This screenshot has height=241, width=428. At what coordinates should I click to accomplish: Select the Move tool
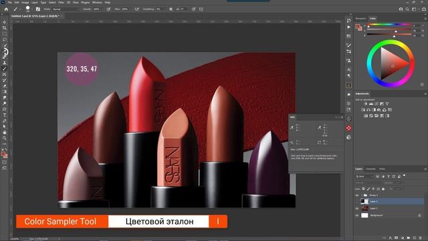click(x=5, y=22)
